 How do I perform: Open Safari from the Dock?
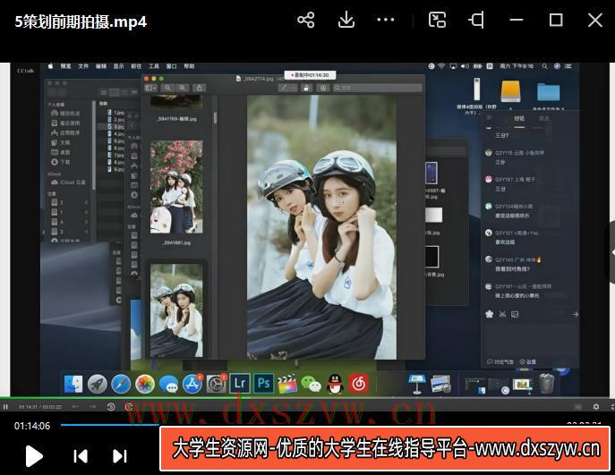pyautogui.click(x=121, y=384)
